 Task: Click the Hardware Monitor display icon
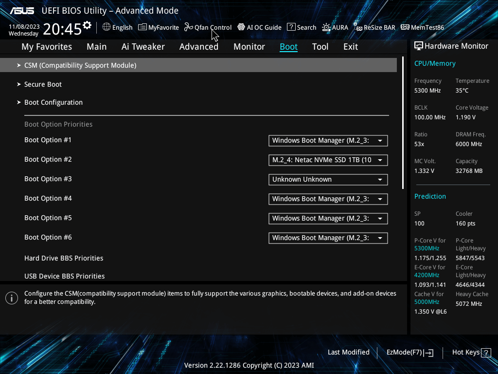[419, 46]
